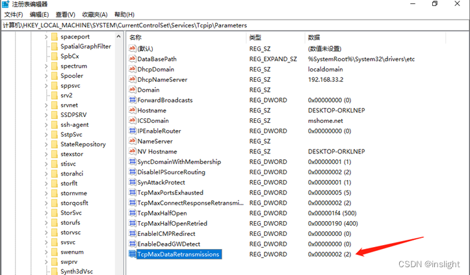Click the Registry Editor app icon in title bar
Screen dimensions: 470x275
tap(5, 4)
